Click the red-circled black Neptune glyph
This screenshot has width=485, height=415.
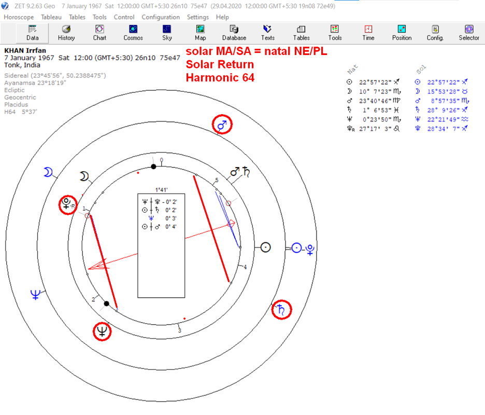coord(102,331)
